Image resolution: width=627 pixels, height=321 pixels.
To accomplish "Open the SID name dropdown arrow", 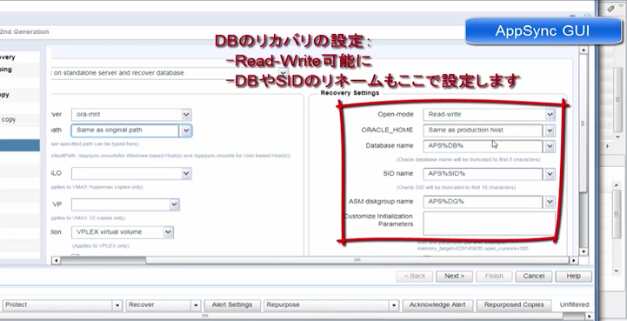I will [549, 174].
